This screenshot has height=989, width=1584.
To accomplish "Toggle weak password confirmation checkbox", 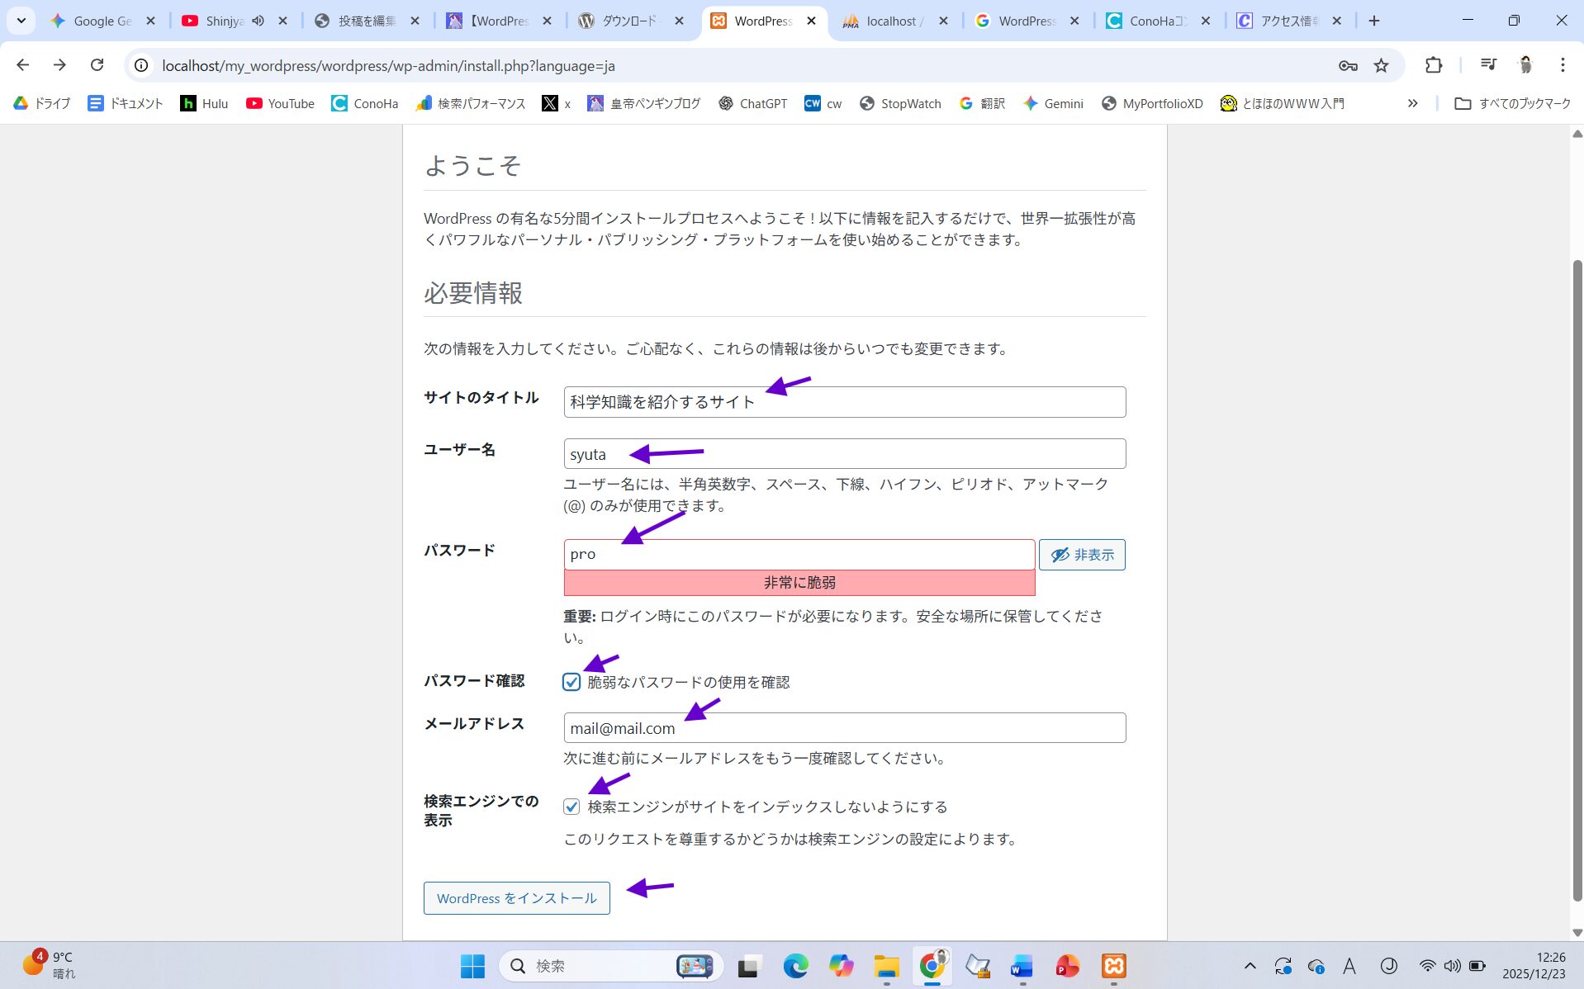I will 571,682.
